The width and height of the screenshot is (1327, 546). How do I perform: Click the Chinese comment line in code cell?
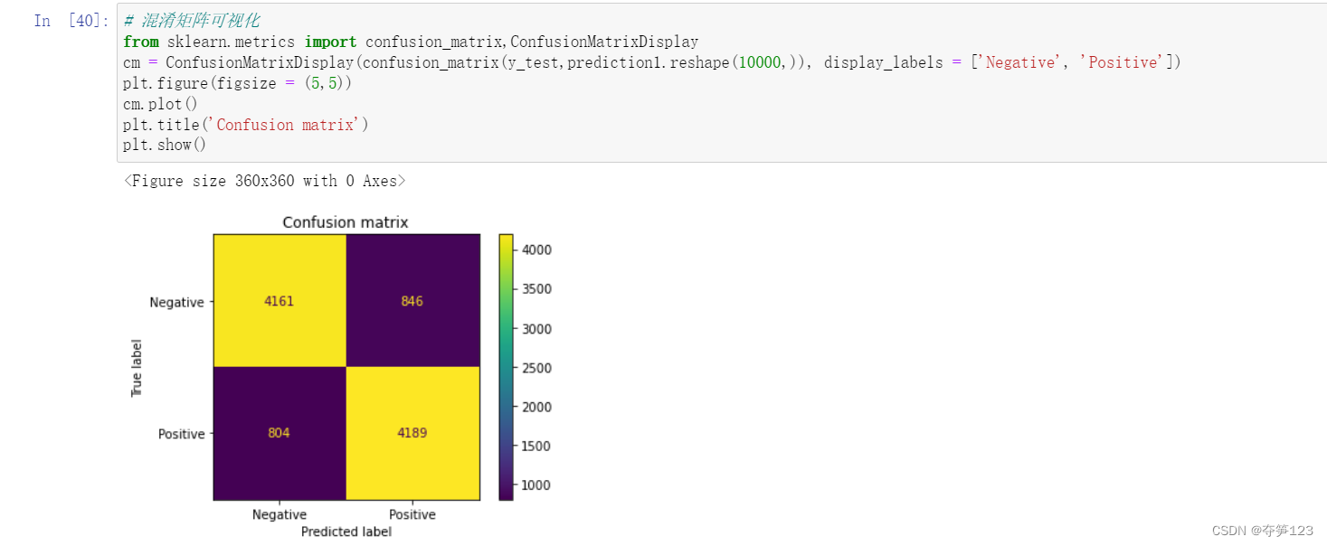191,21
